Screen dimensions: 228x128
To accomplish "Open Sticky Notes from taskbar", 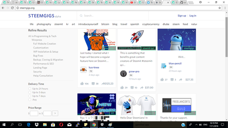I will click(x=85, y=125).
